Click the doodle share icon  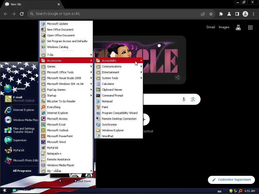pyautogui.click(x=177, y=77)
